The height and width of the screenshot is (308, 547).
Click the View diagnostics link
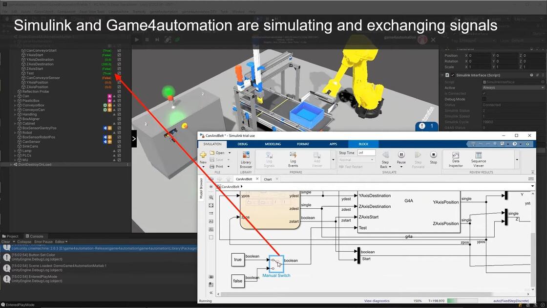[377, 301]
